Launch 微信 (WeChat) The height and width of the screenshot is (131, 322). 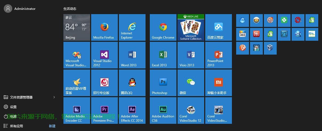point(191,83)
